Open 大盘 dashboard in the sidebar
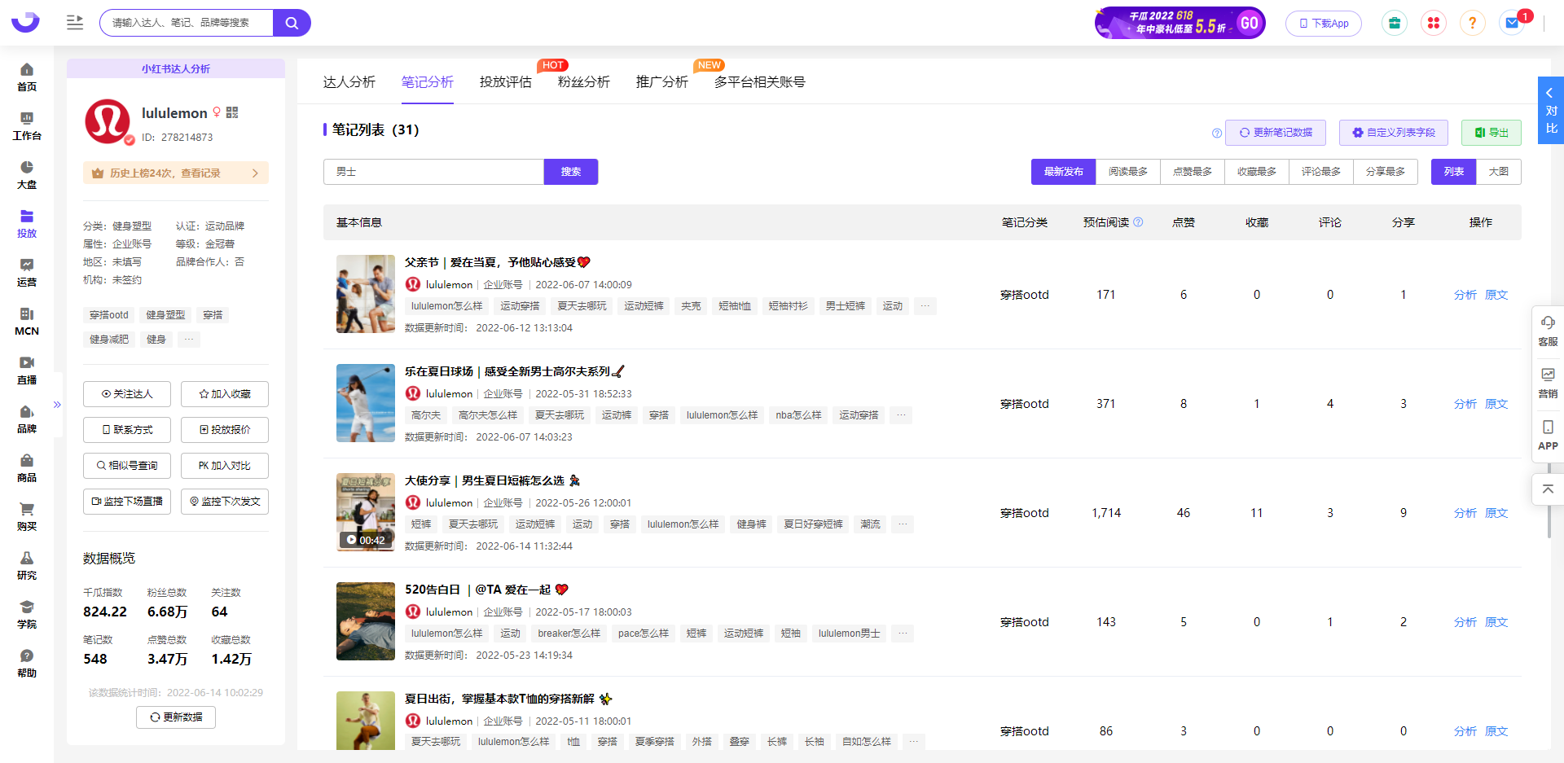 [27, 175]
